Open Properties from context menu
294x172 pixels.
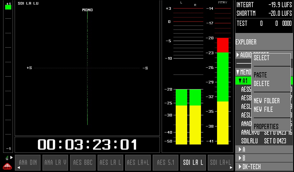pyautogui.click(x=266, y=127)
